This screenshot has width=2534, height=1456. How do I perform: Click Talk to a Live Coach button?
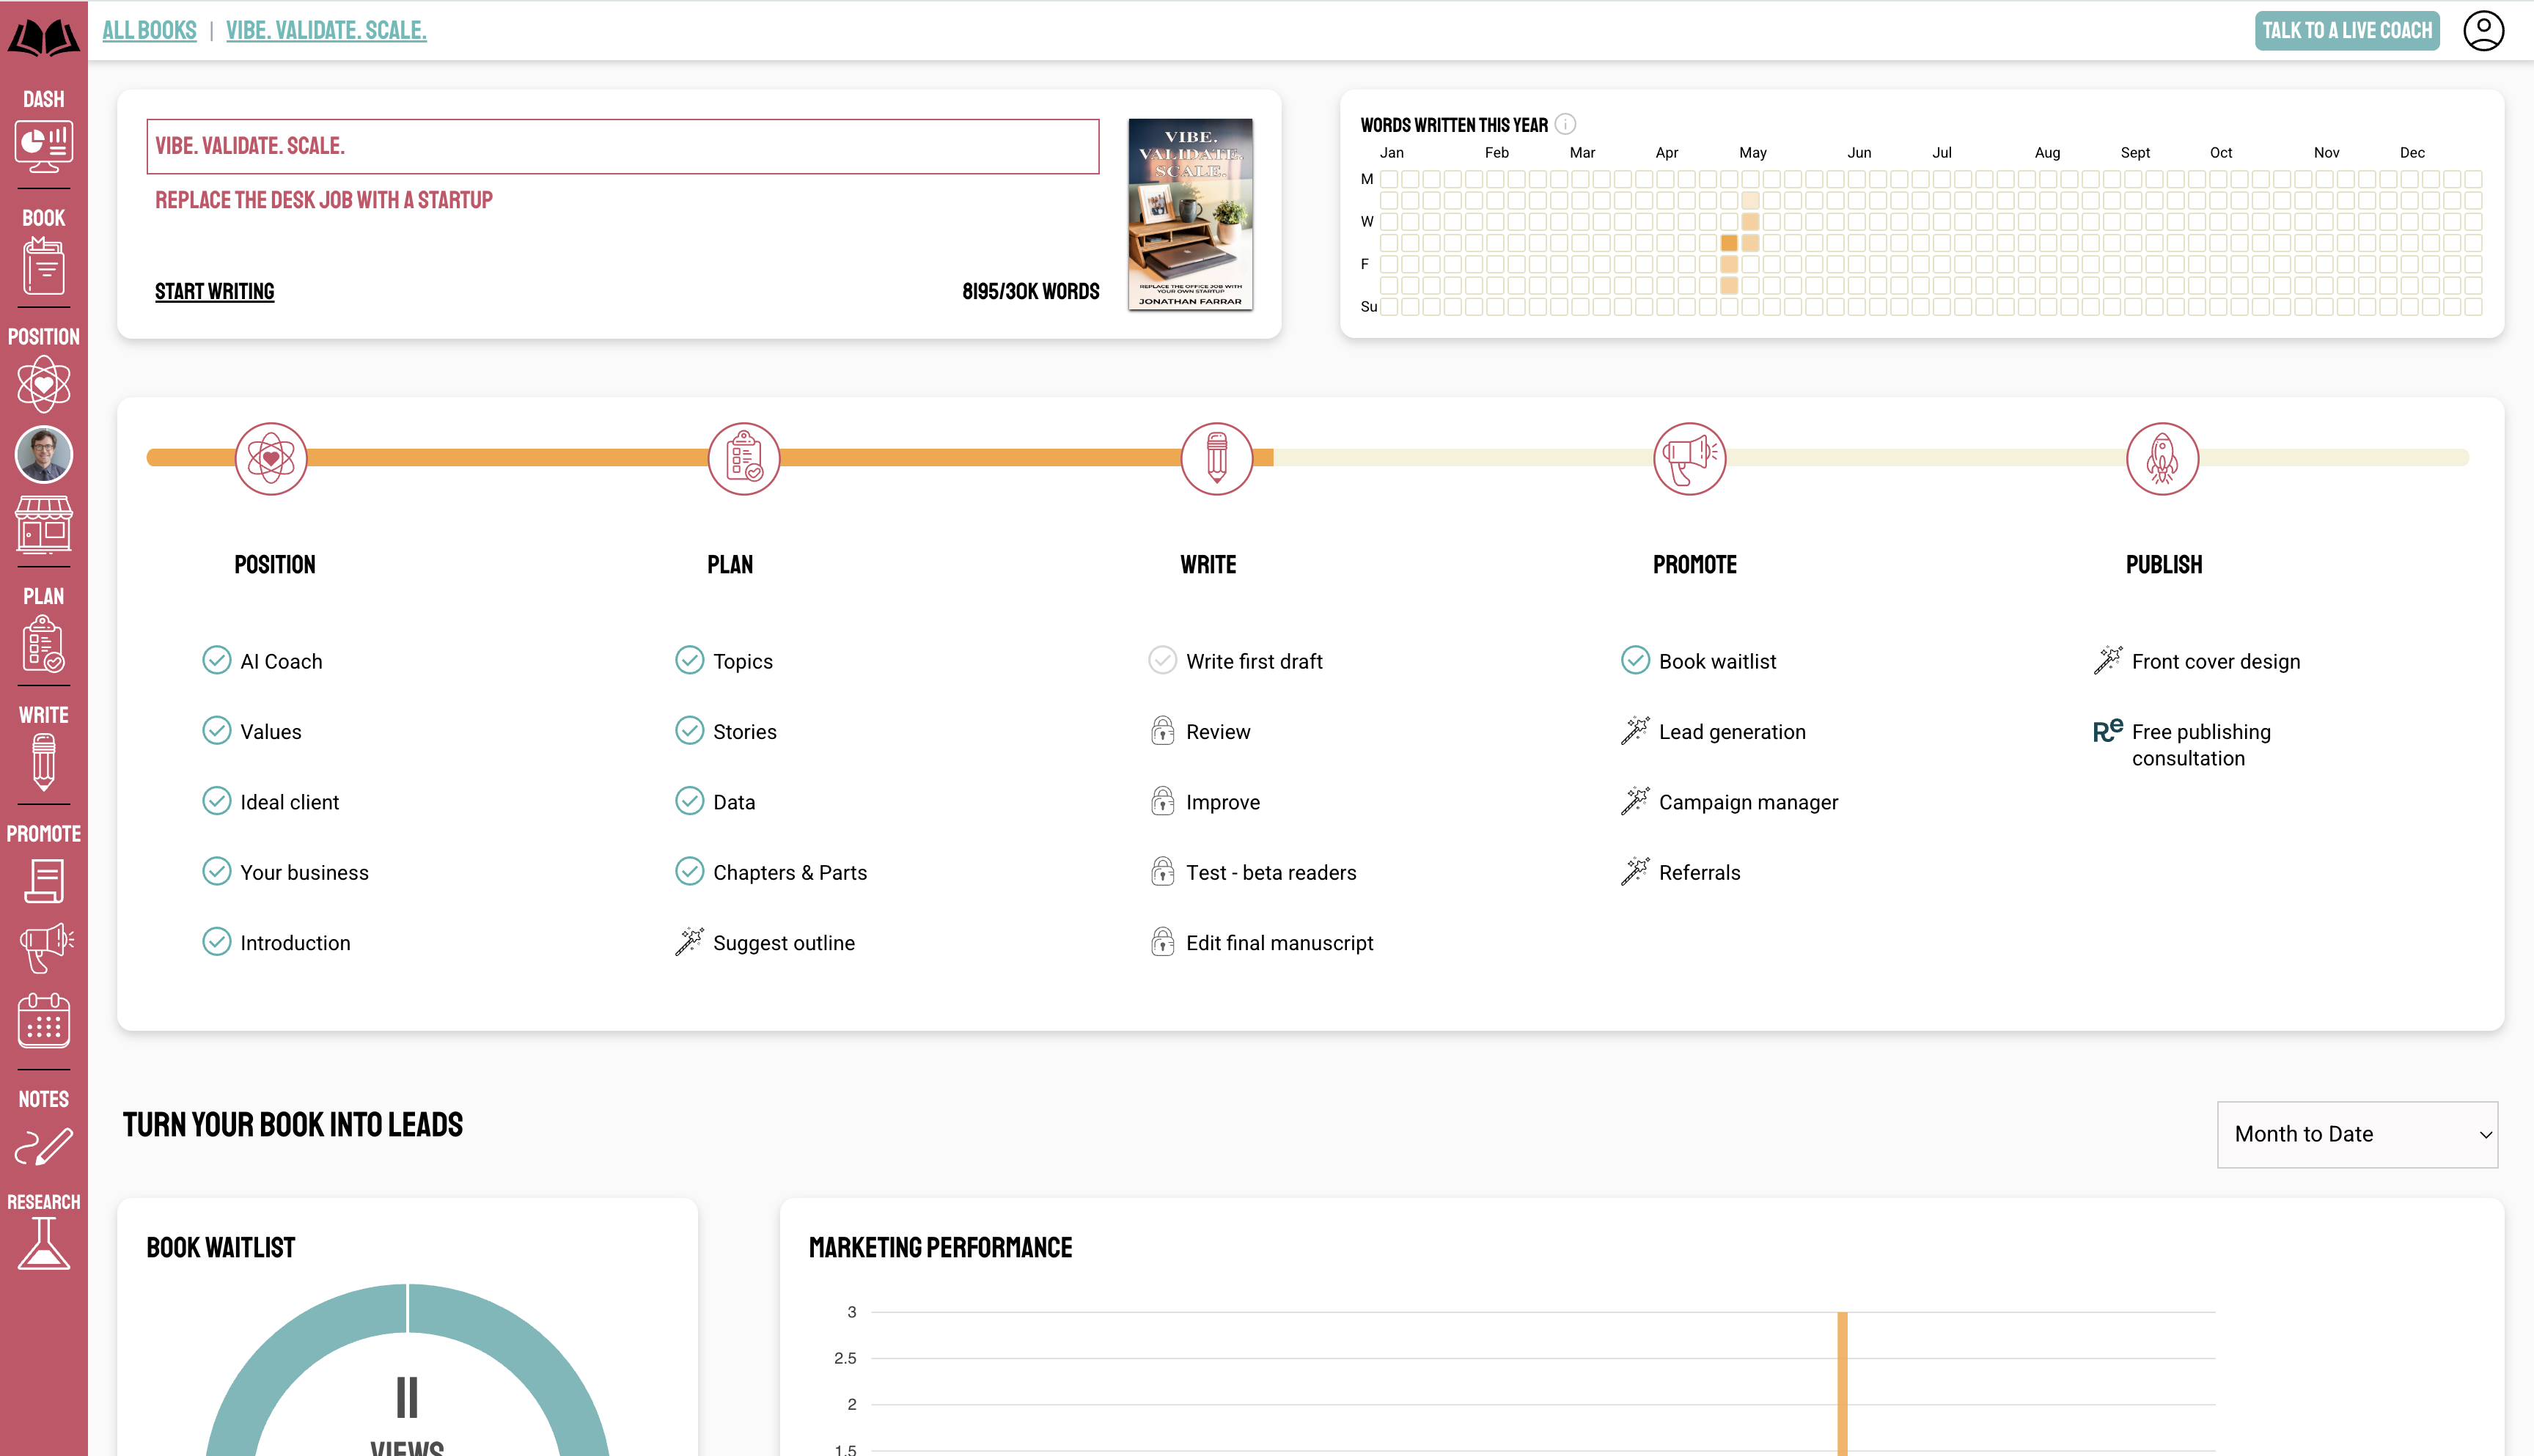2346,30
